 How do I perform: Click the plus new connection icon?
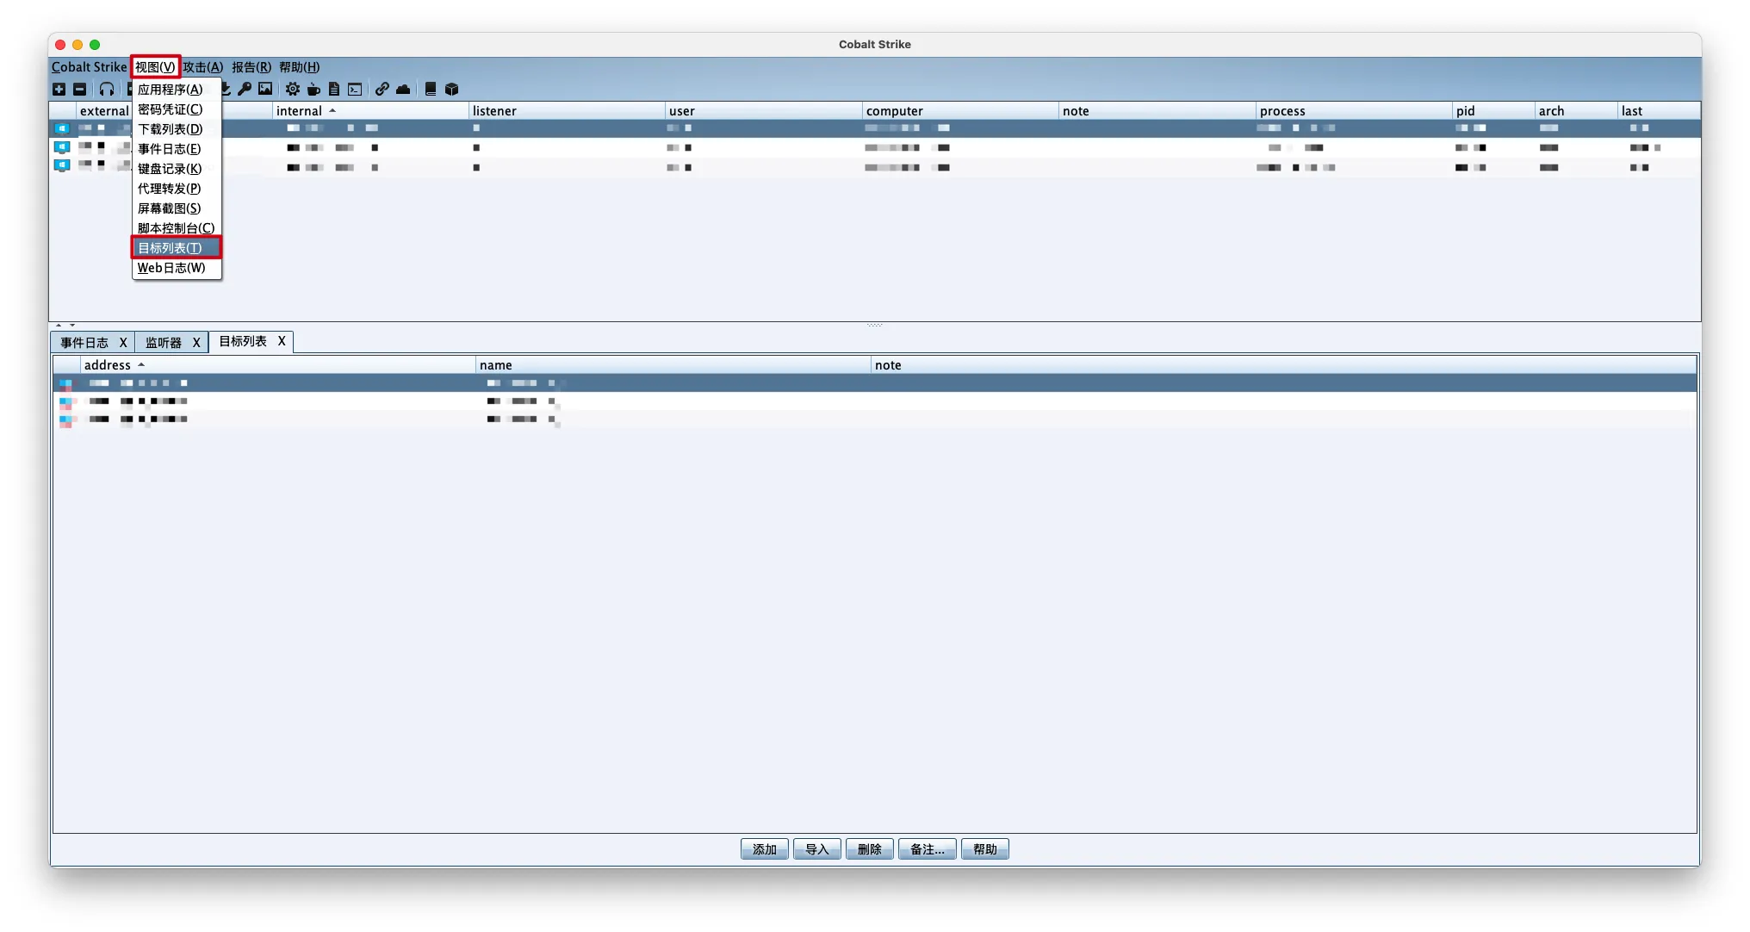coord(59,90)
